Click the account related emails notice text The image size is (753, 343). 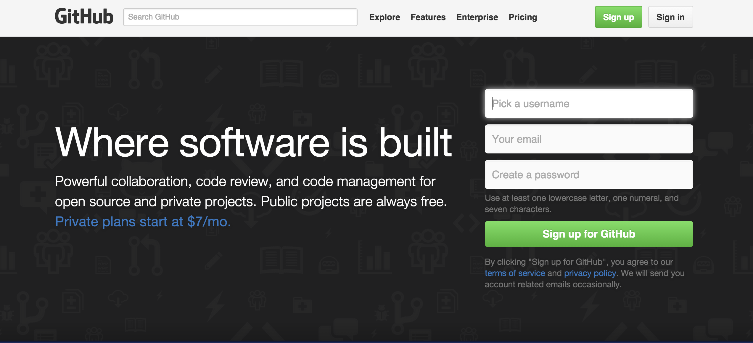point(553,285)
